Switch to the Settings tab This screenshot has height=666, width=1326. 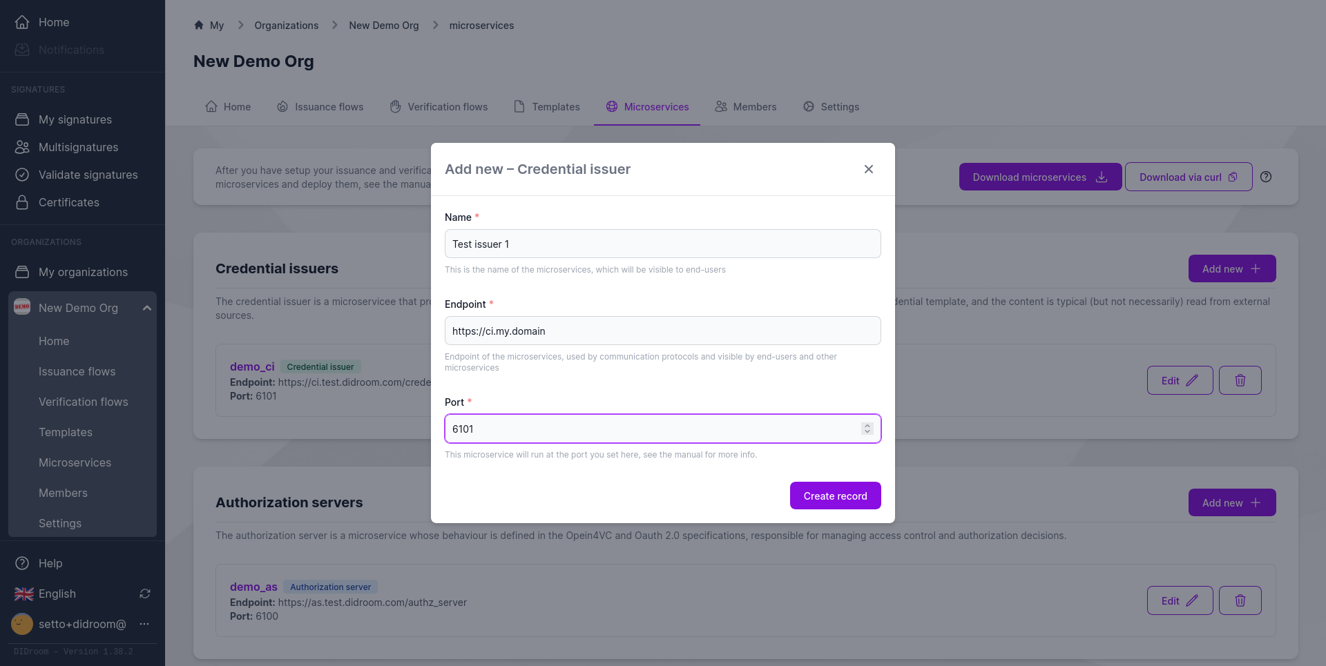click(x=831, y=107)
